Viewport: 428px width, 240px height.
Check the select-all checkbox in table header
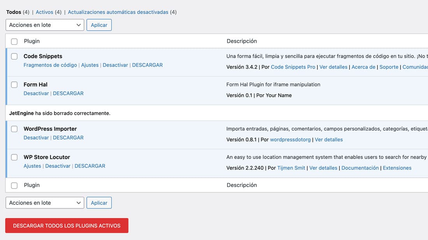14,42
